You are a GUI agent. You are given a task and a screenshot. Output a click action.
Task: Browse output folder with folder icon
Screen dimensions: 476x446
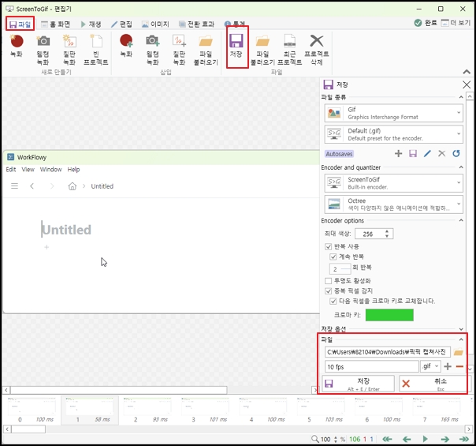tap(458, 352)
